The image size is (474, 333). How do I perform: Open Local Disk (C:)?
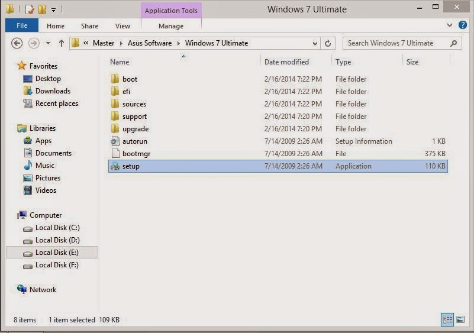[57, 228]
